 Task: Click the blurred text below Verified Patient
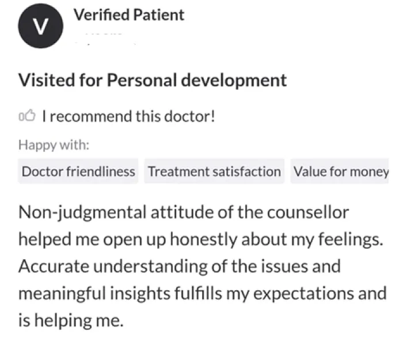[104, 39]
